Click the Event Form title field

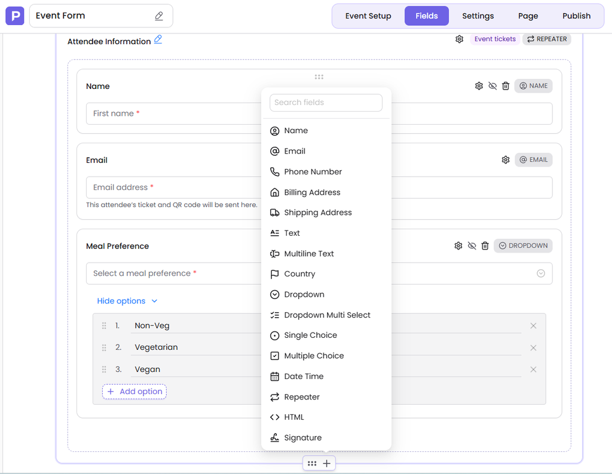(101, 16)
